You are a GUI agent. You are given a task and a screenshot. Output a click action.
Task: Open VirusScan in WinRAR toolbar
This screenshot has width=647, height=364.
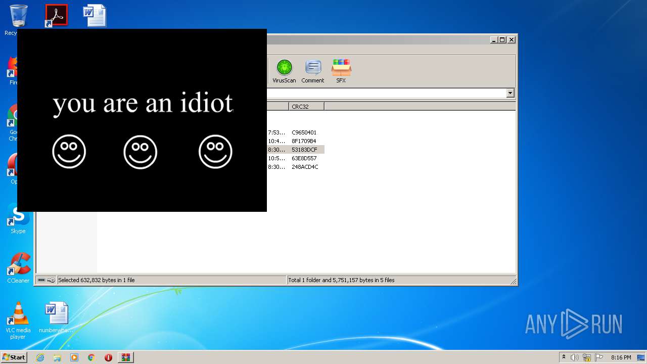(284, 71)
